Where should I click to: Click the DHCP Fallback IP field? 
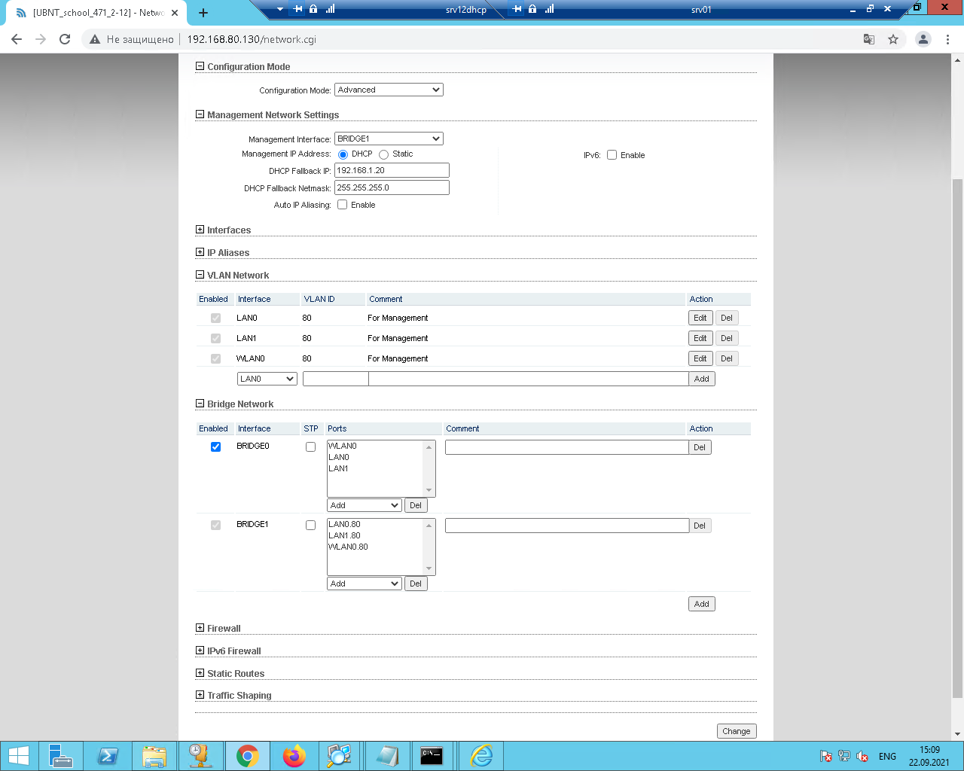pos(392,170)
